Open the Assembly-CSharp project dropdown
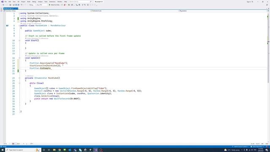This screenshot has width=270, height=152. (x=47, y=11)
